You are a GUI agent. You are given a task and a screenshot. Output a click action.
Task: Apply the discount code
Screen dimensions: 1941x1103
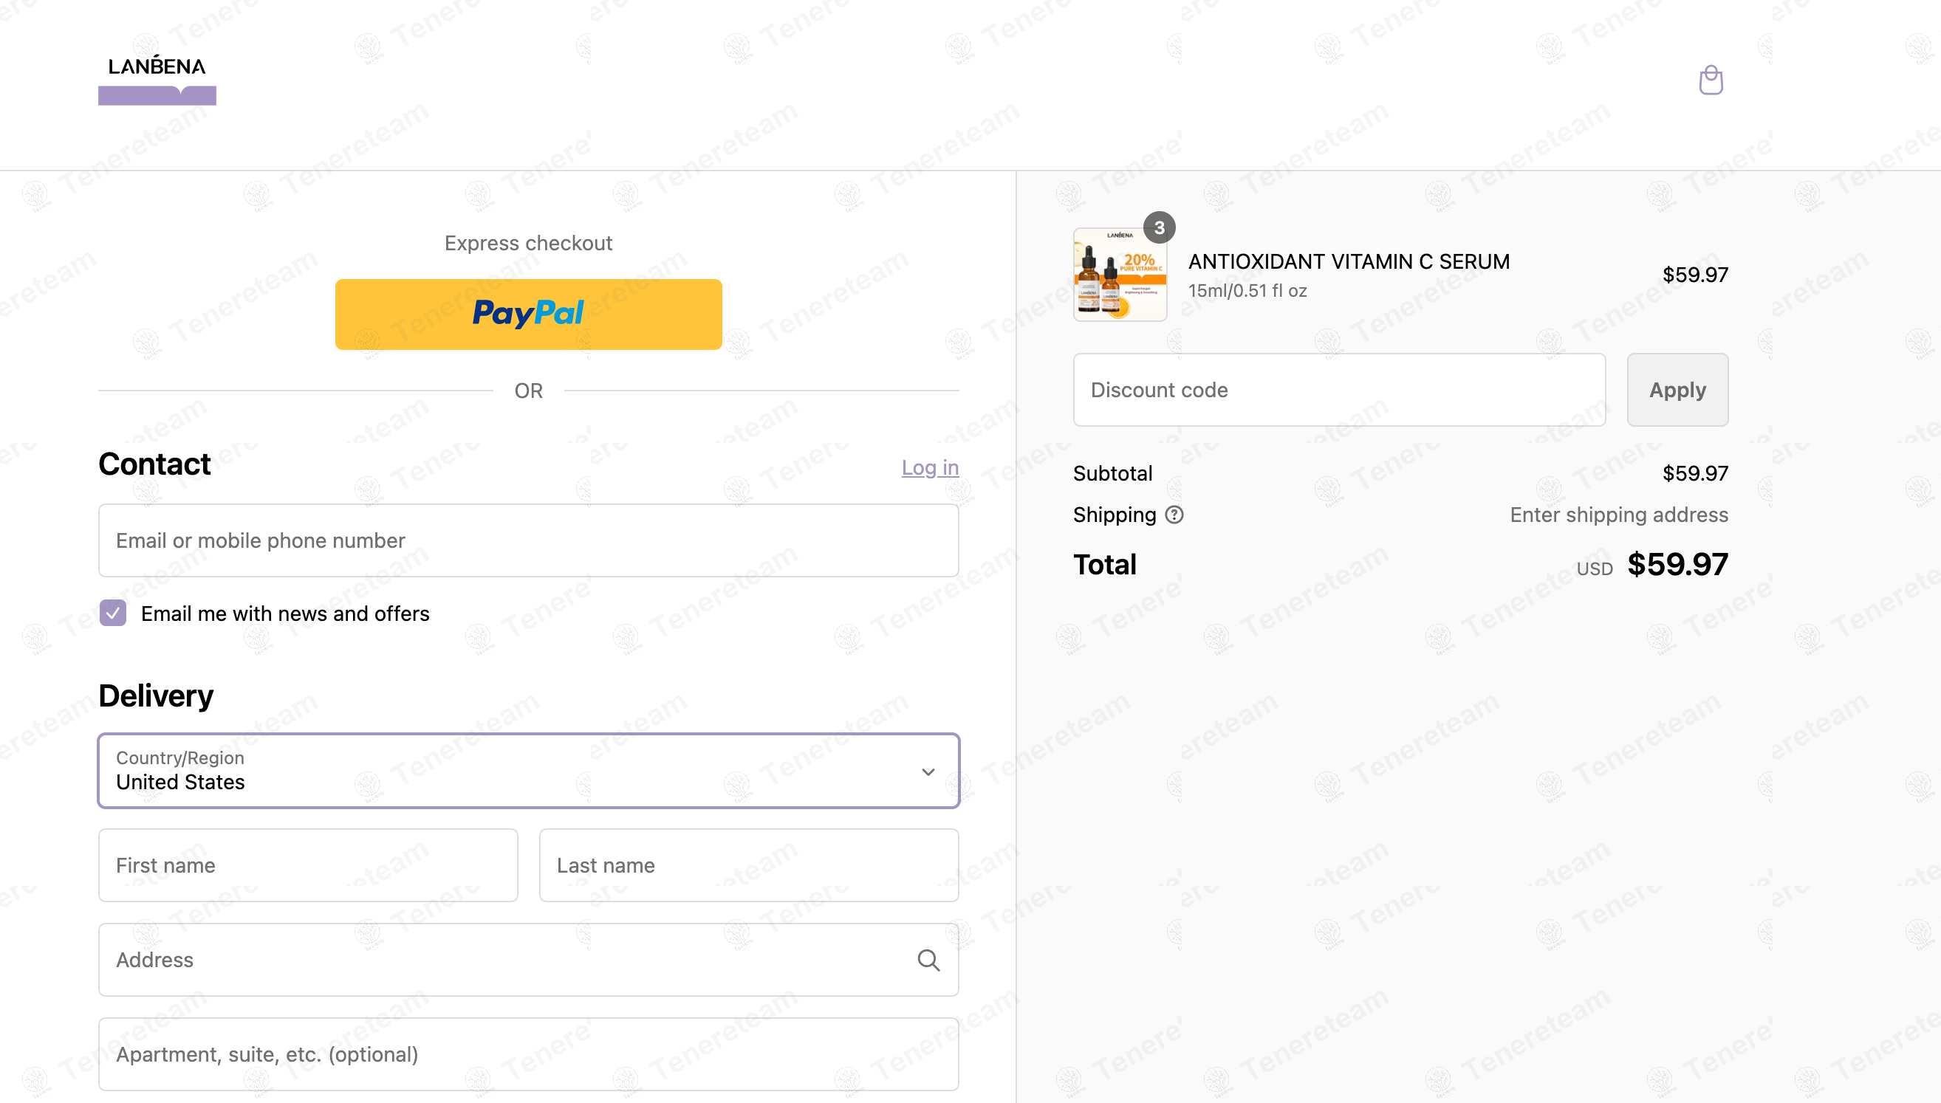coord(1677,389)
